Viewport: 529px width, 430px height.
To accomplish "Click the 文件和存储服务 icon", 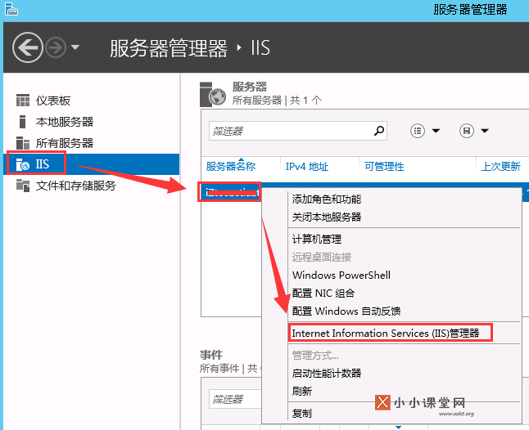I will coord(23,186).
